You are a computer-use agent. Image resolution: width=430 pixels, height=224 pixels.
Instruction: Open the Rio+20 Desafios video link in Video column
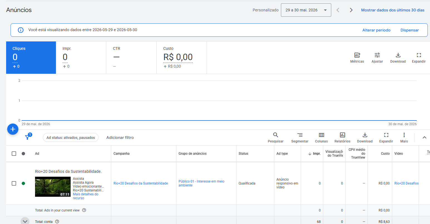click(x=406, y=183)
